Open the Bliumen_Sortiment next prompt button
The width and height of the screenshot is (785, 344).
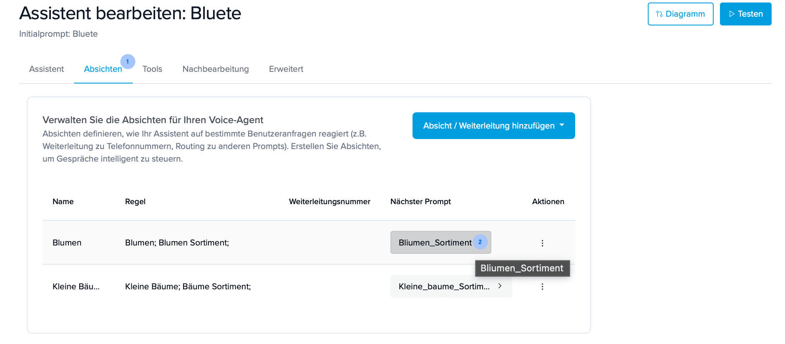click(435, 243)
